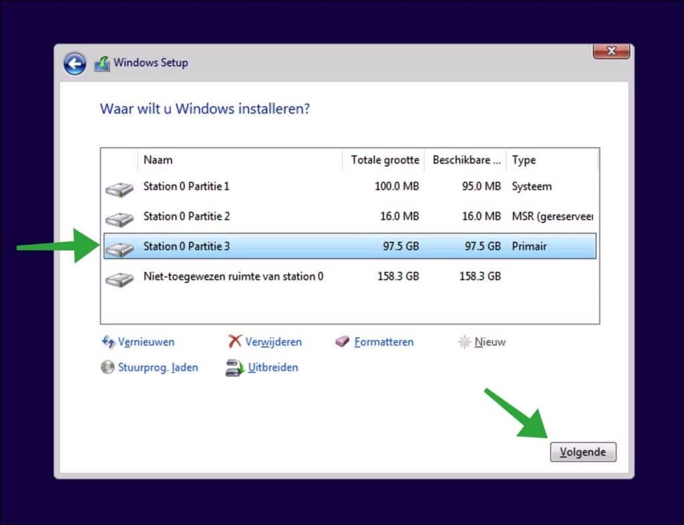
Task: Close the Windows Setup dialog
Action: tap(611, 51)
